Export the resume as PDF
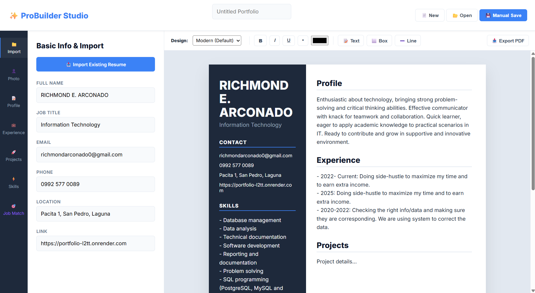This screenshot has height=293, width=535. point(508,41)
